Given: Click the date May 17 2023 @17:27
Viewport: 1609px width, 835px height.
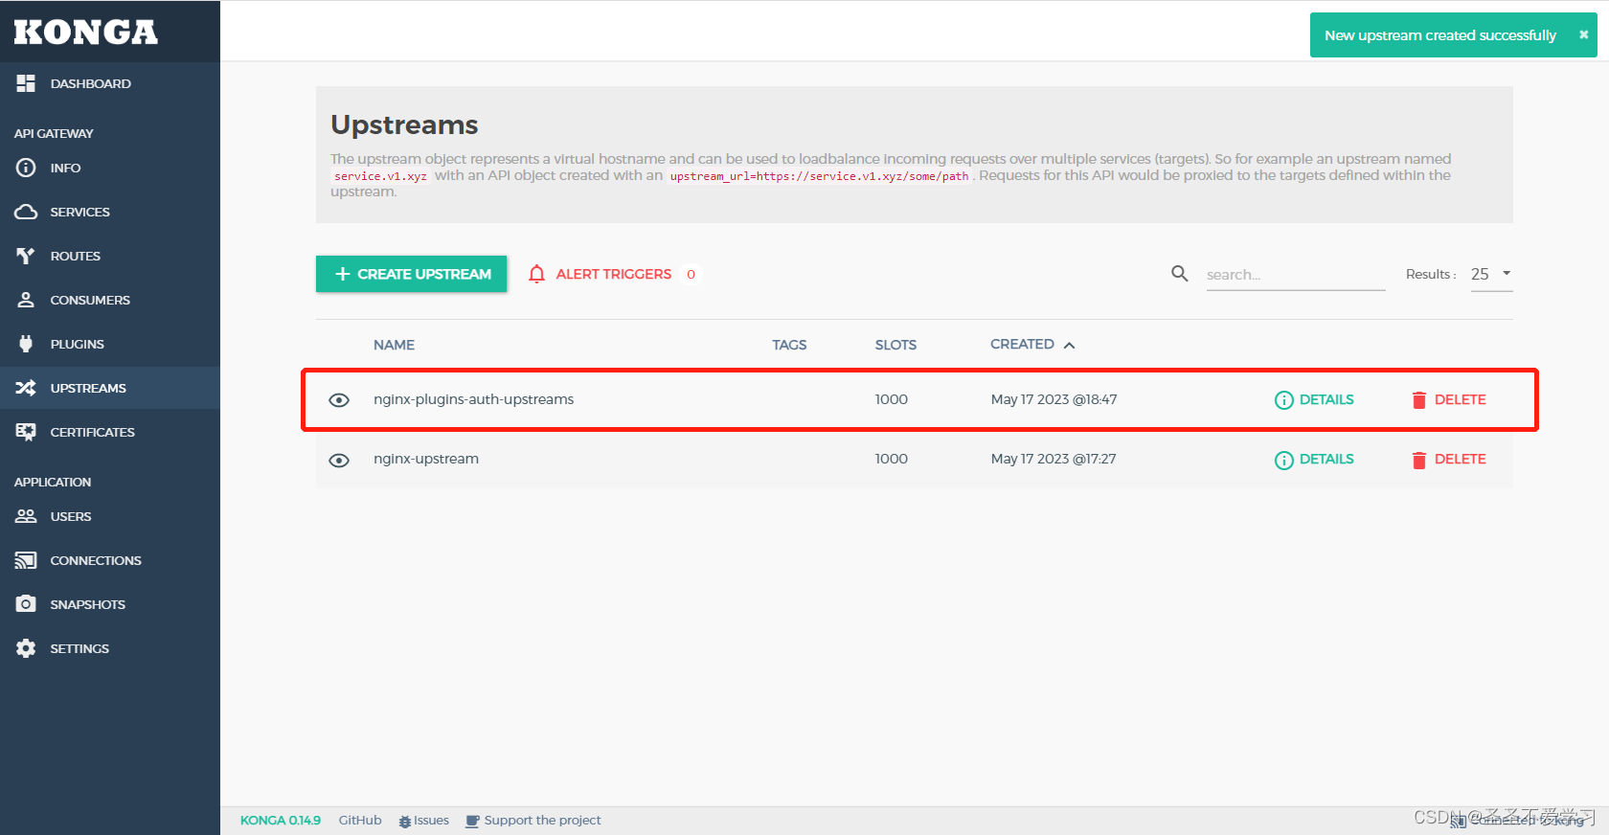Looking at the screenshot, I should pos(1054,459).
